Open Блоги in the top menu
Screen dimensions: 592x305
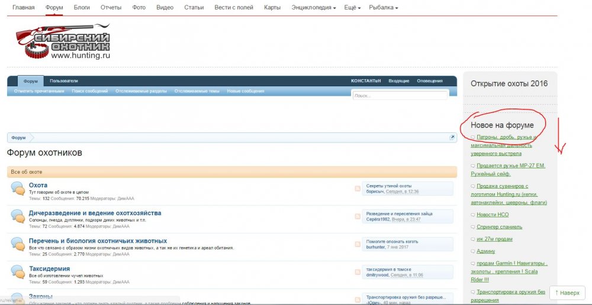82,8
